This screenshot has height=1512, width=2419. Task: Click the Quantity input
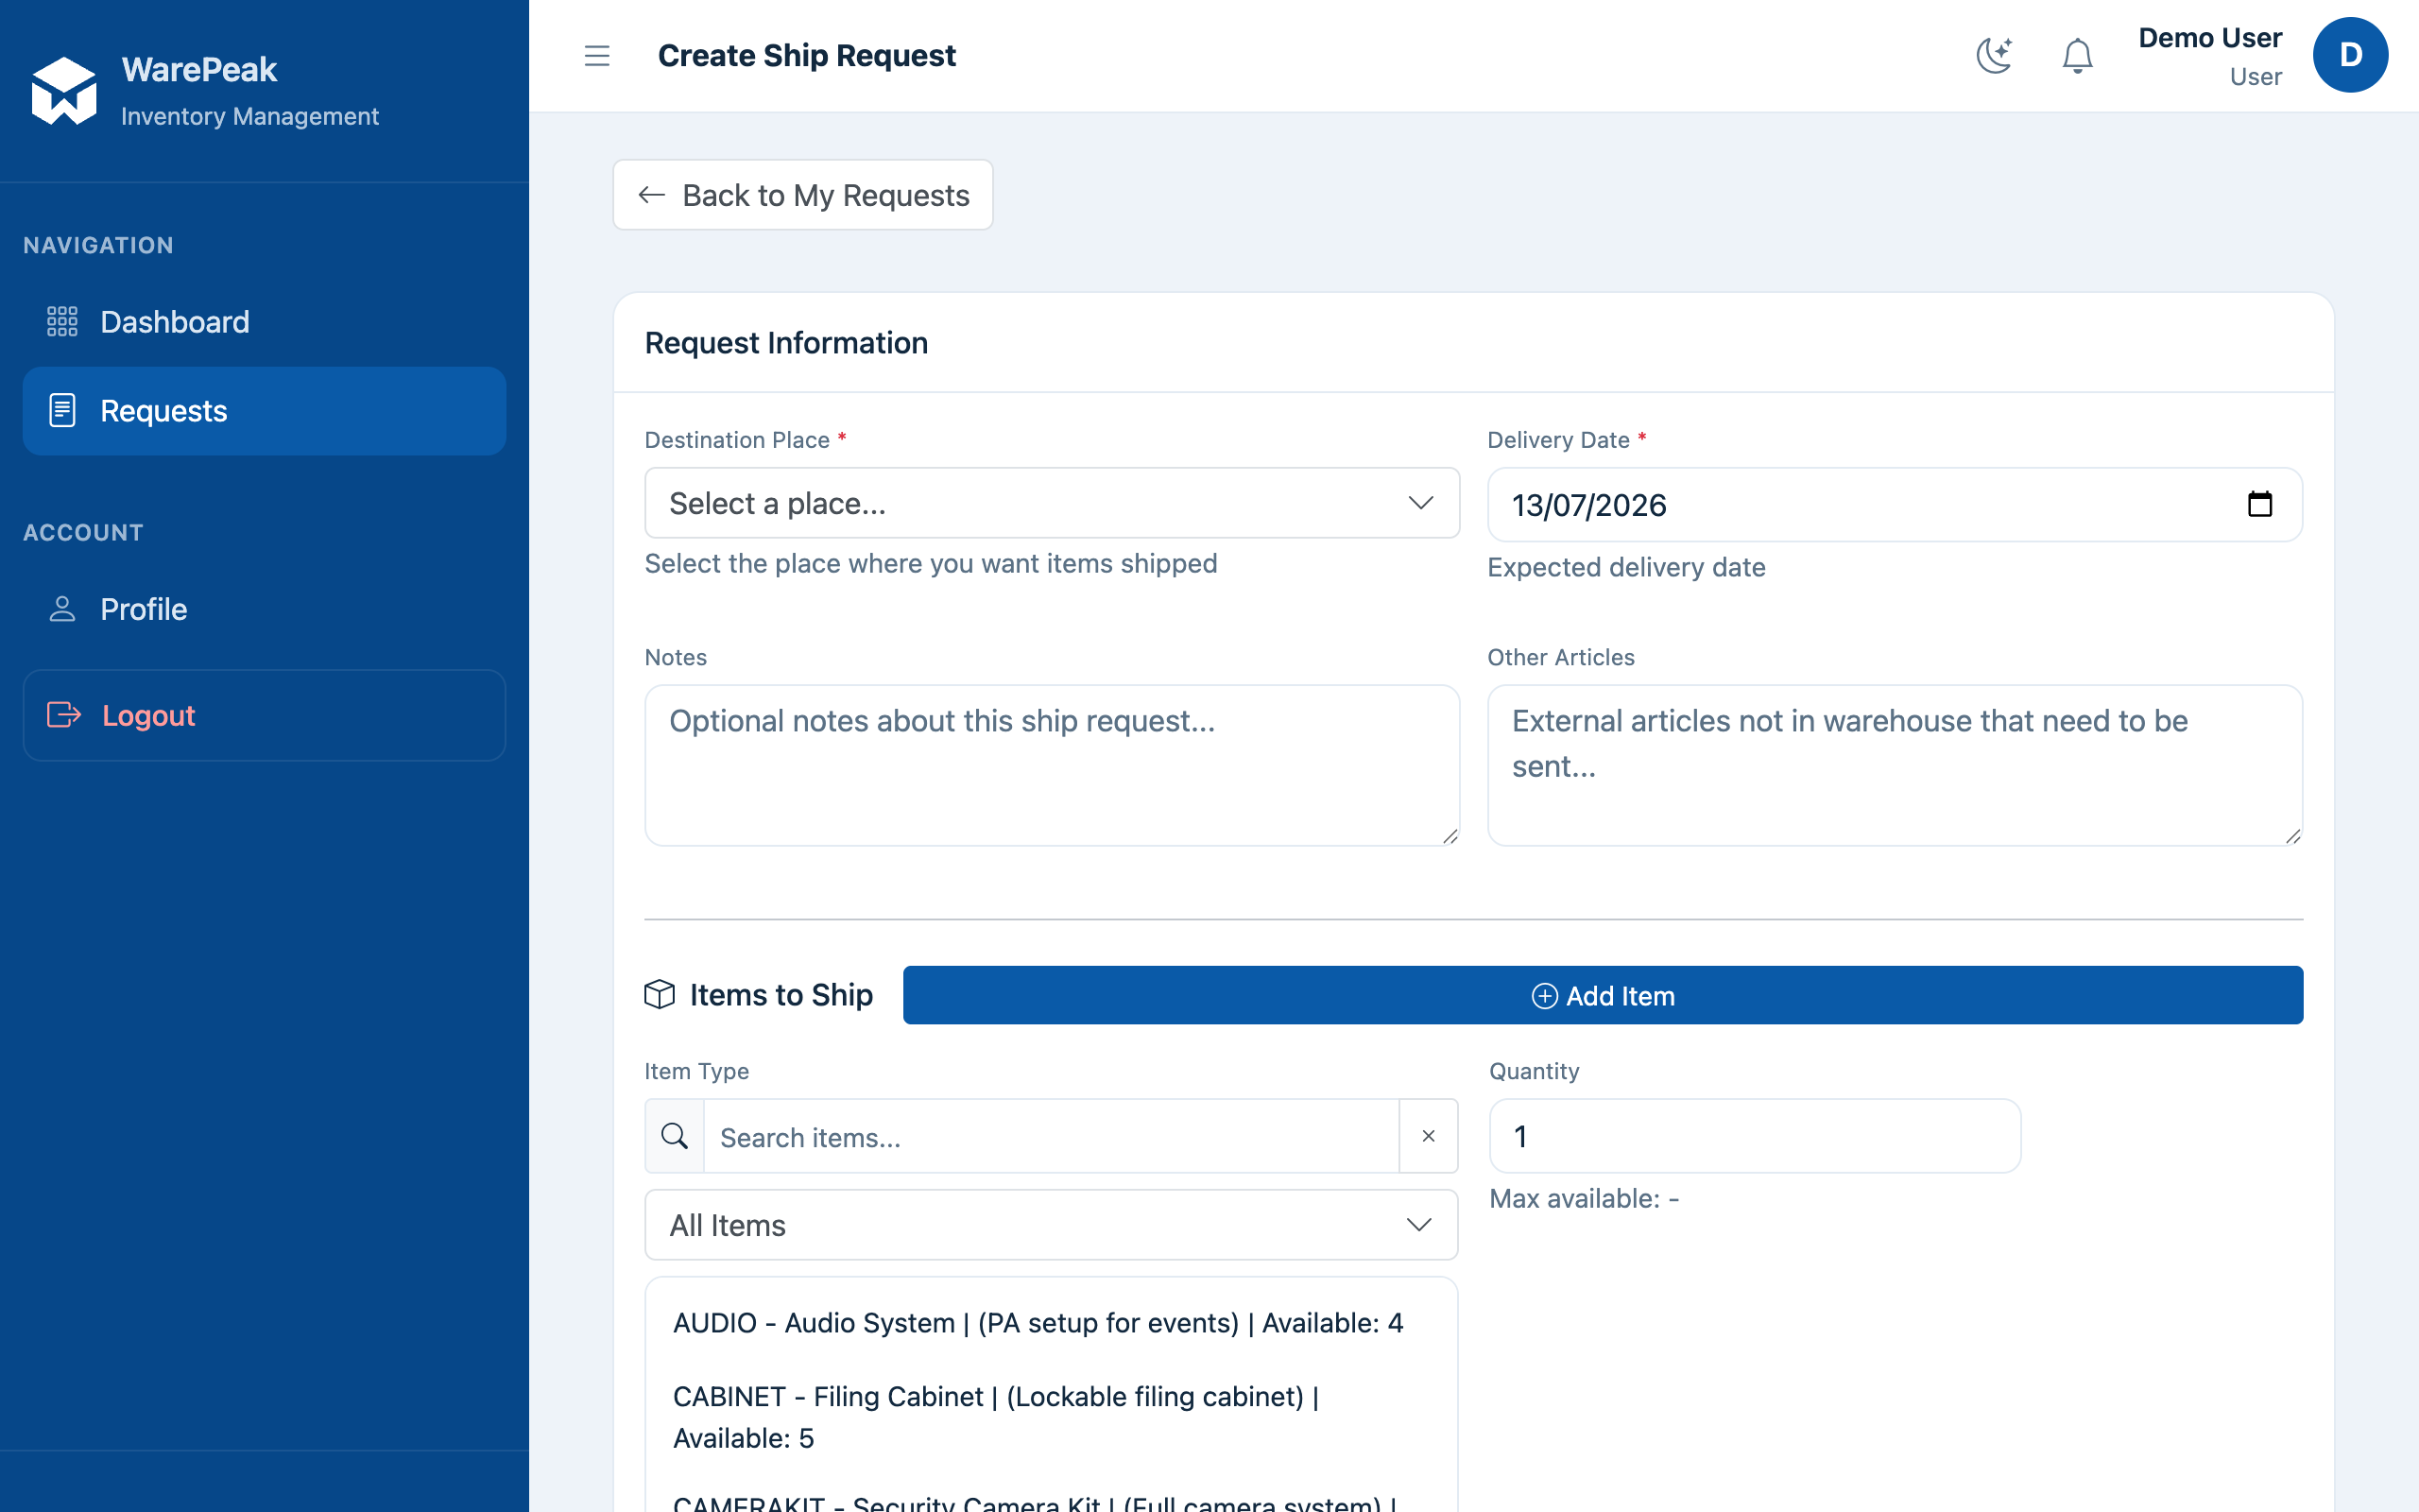click(x=1755, y=1136)
